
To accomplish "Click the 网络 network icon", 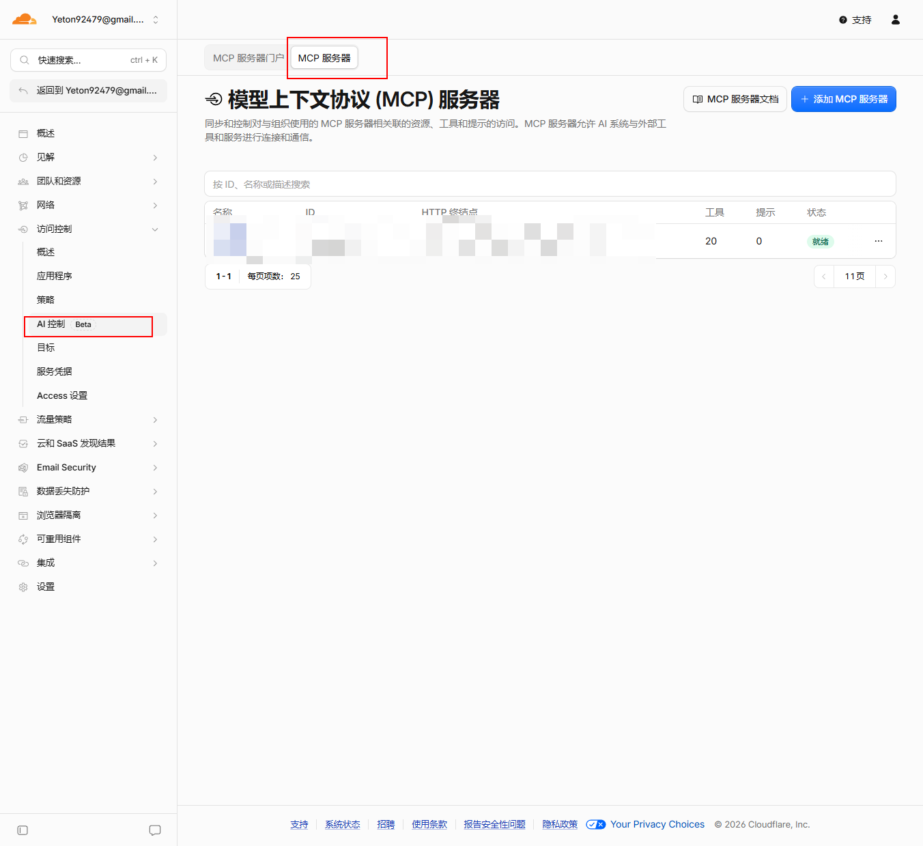I will [23, 206].
